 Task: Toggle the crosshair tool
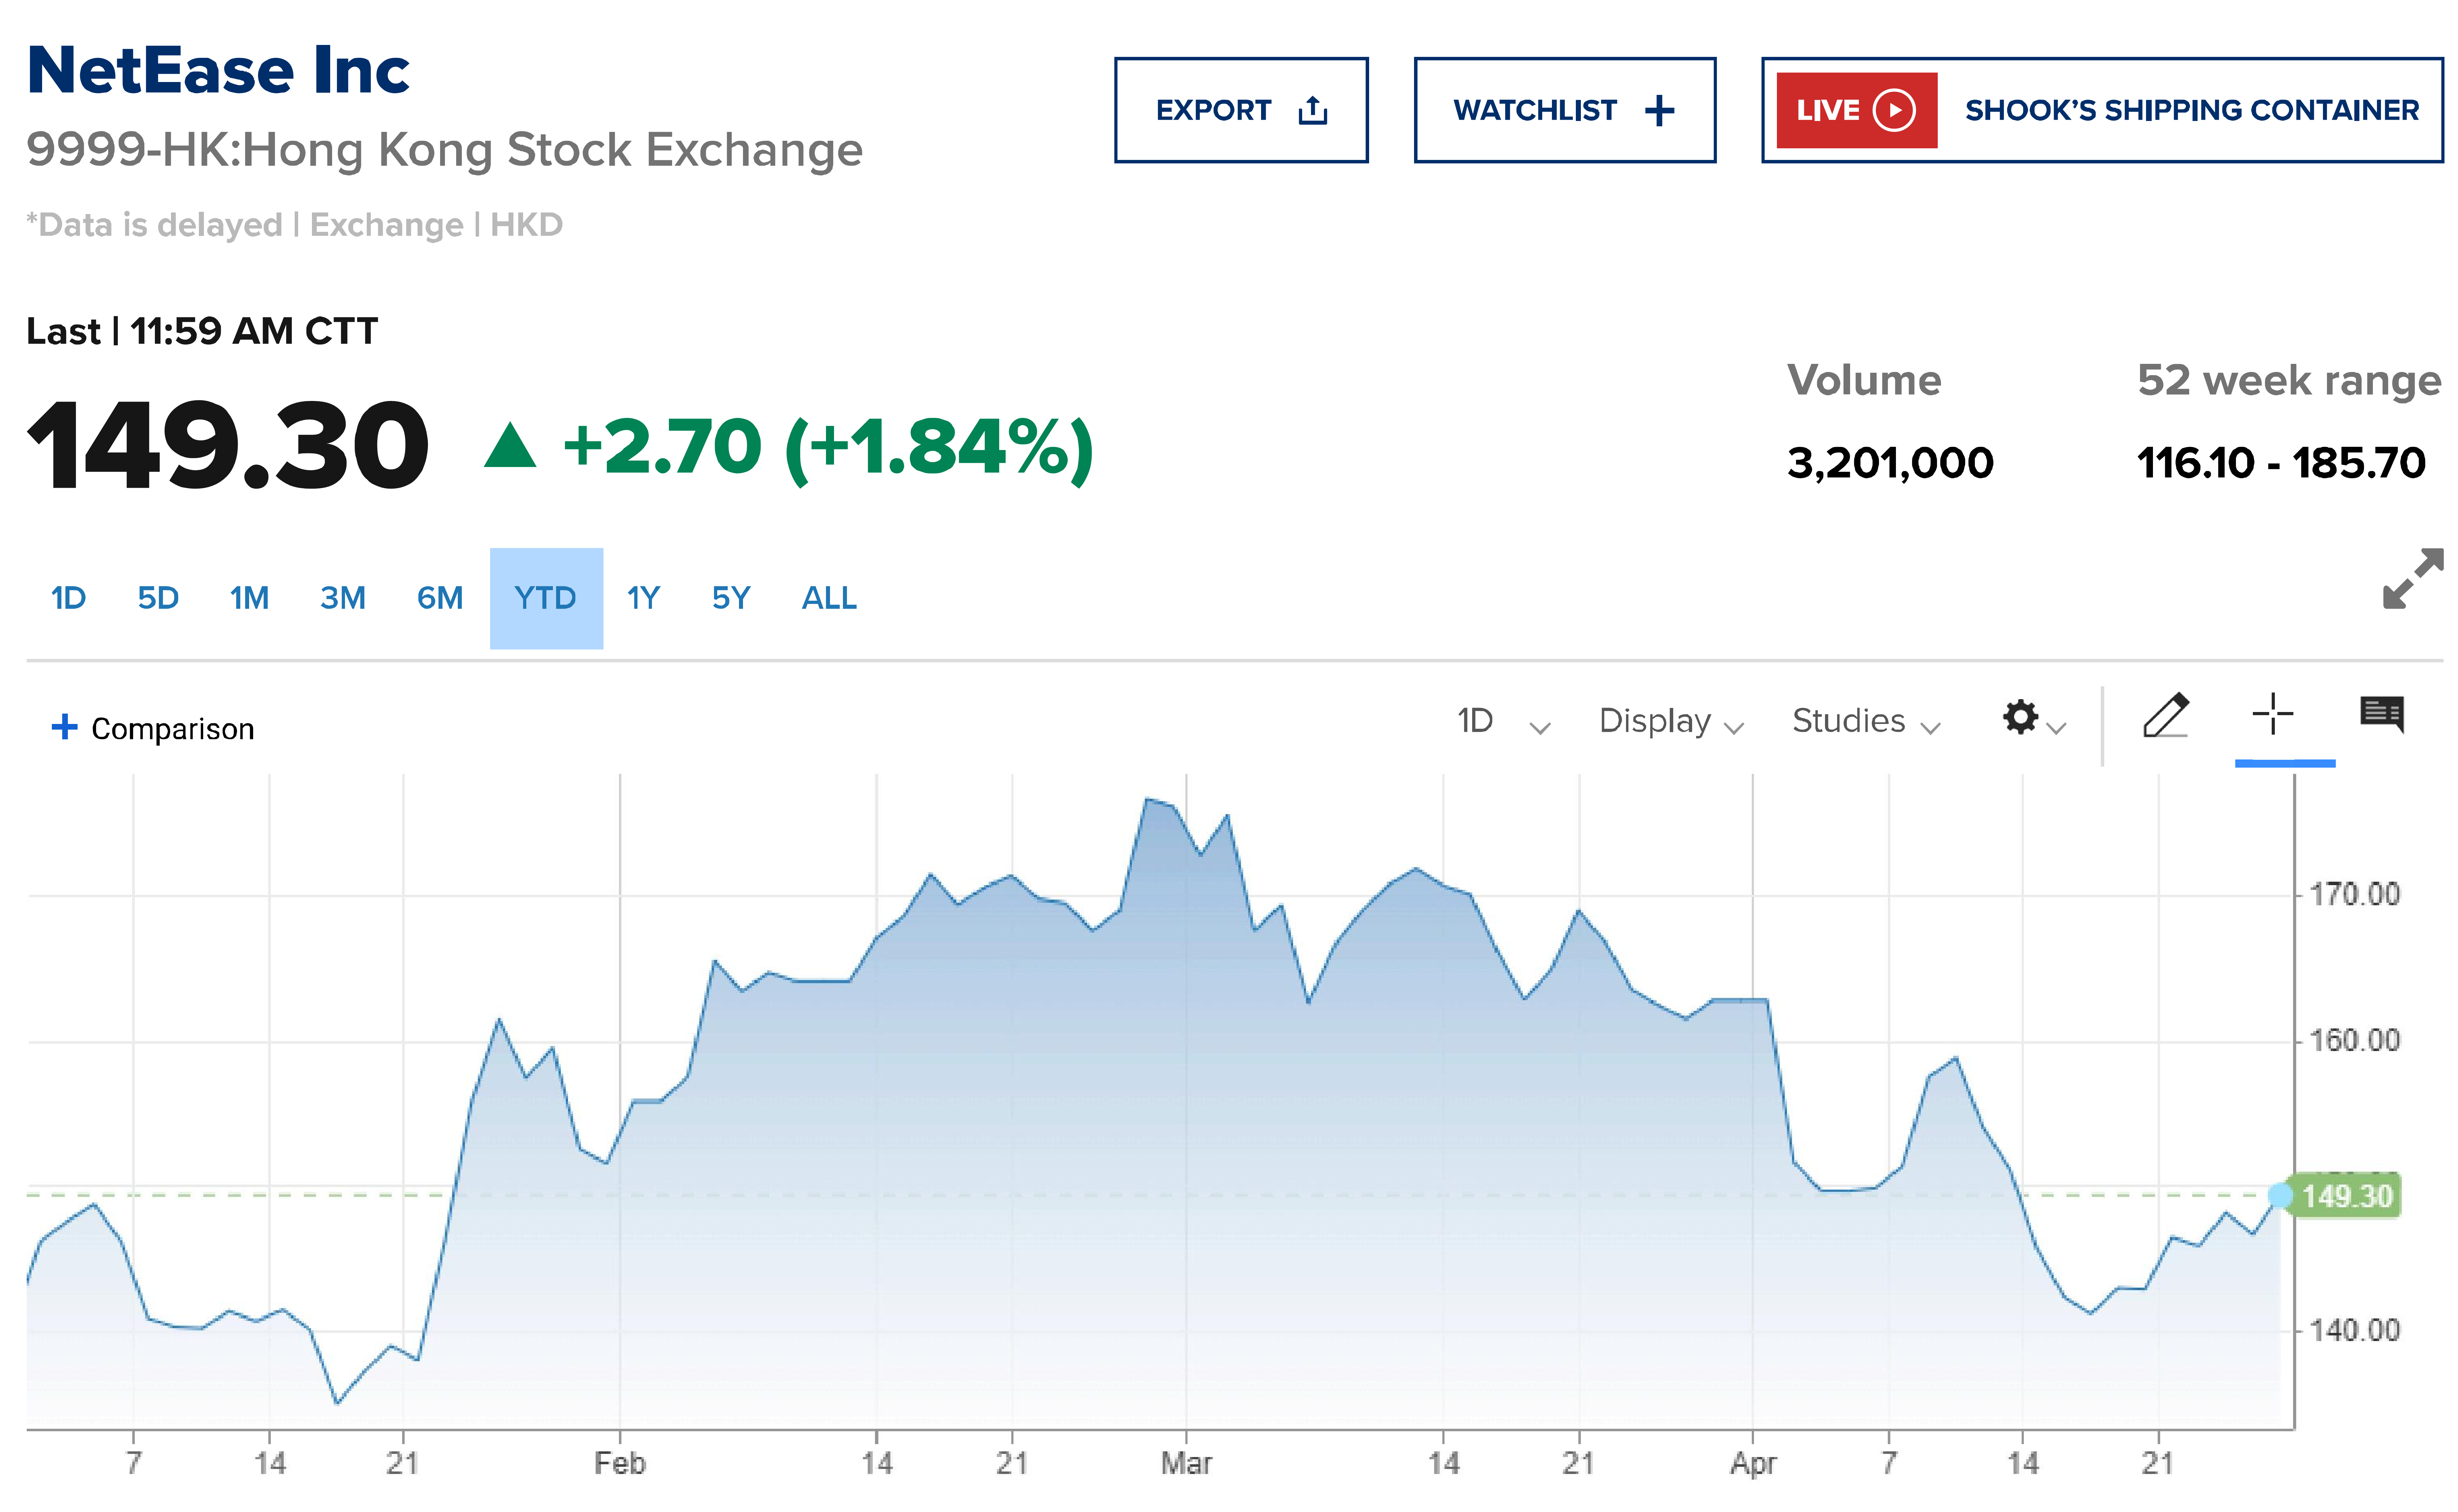tap(2273, 714)
